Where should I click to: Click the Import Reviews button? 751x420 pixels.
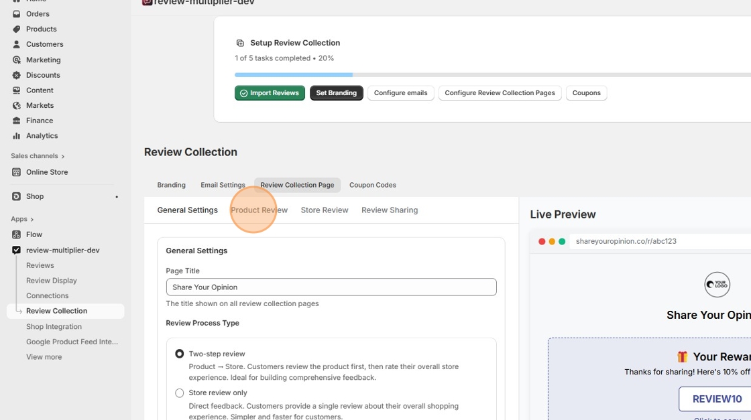pyautogui.click(x=270, y=92)
